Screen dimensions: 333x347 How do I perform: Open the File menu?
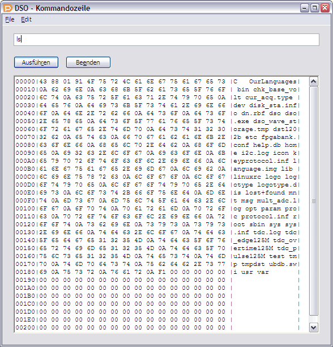(10, 19)
